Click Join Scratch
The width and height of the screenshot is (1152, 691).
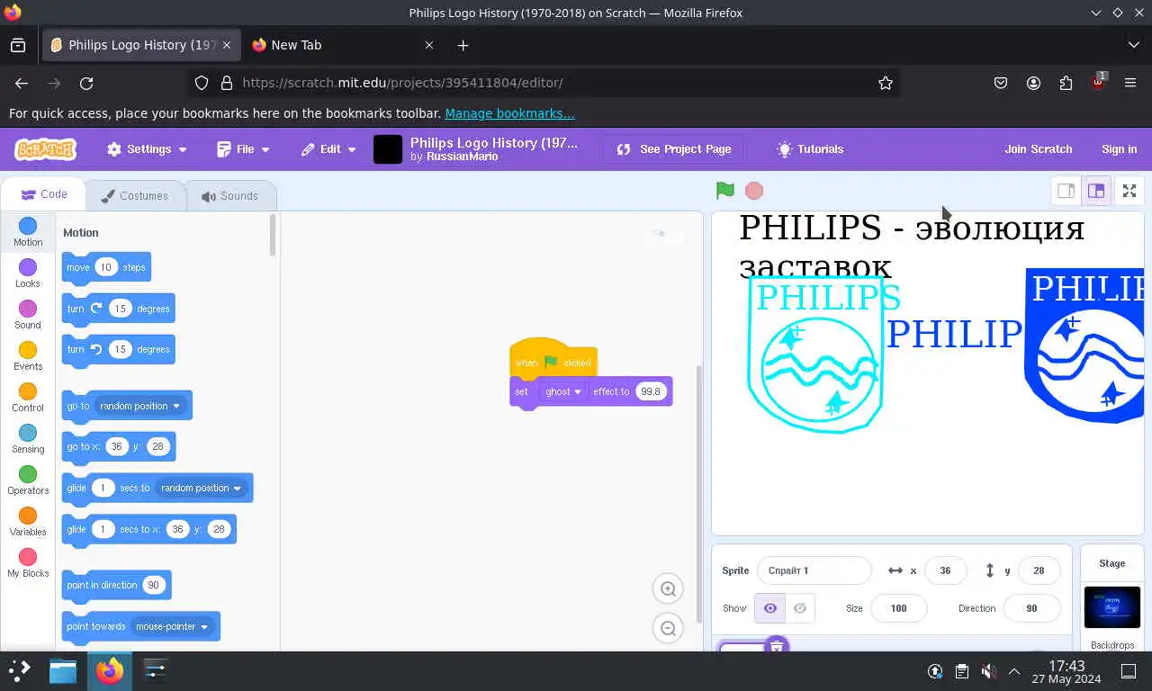coord(1038,149)
